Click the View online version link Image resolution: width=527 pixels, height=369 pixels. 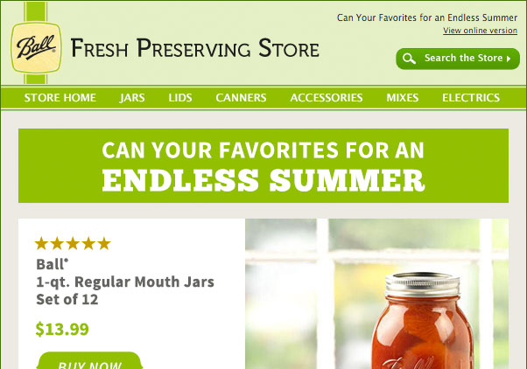480,31
